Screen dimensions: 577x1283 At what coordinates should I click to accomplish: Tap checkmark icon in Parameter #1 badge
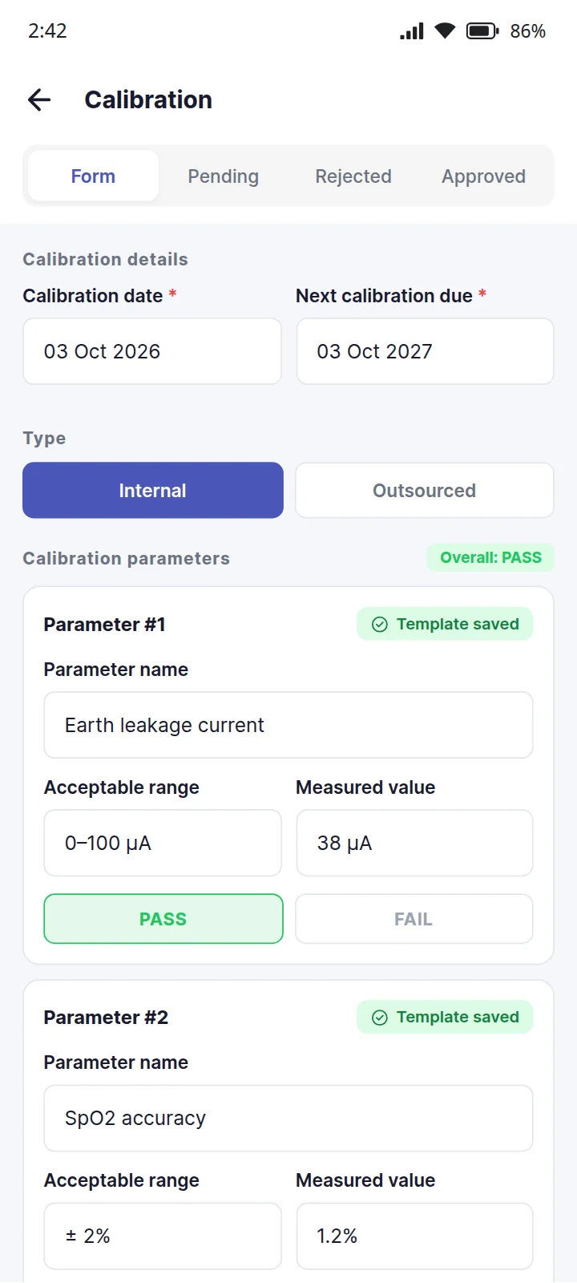click(x=380, y=624)
